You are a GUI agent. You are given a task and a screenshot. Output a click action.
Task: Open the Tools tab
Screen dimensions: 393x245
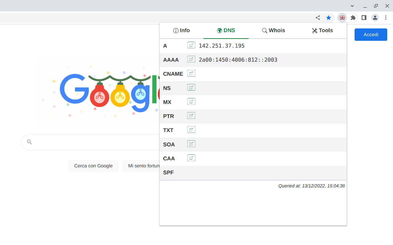pos(322,30)
